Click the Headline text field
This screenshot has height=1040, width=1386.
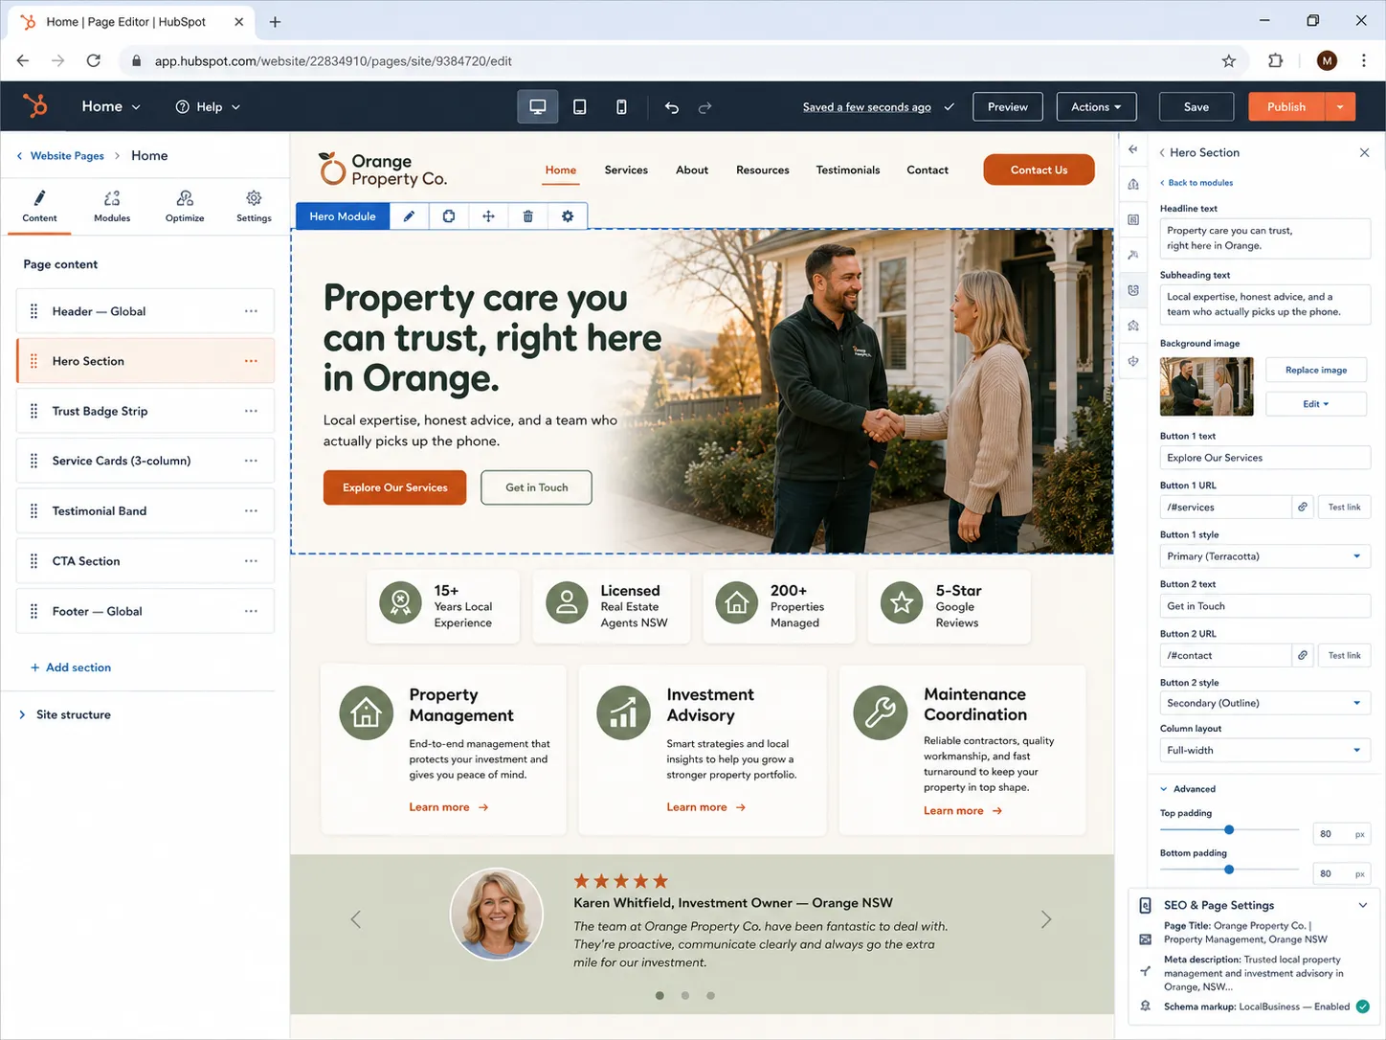(1264, 238)
